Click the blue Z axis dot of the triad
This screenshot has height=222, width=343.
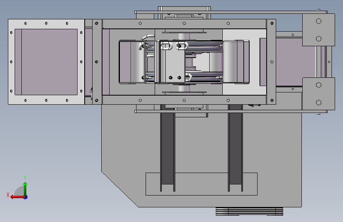pyautogui.click(x=26, y=197)
